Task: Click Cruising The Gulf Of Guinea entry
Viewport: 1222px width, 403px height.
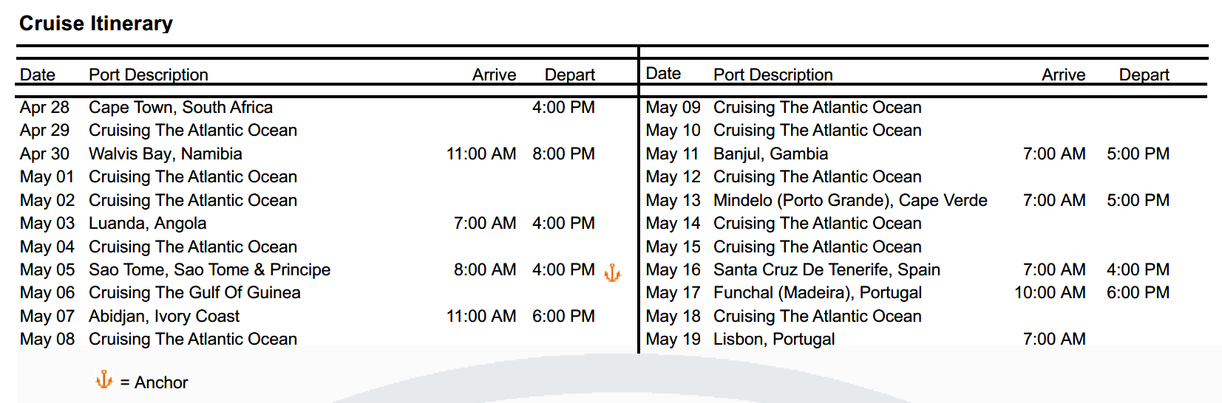Action: tap(194, 292)
